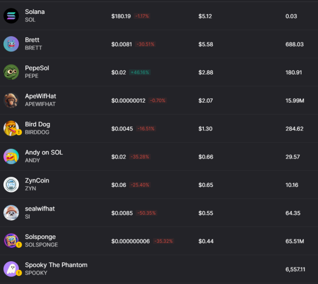318x284 pixels.
Task: Inspect the warning badge on Bird Dog
Action: pos(19,132)
